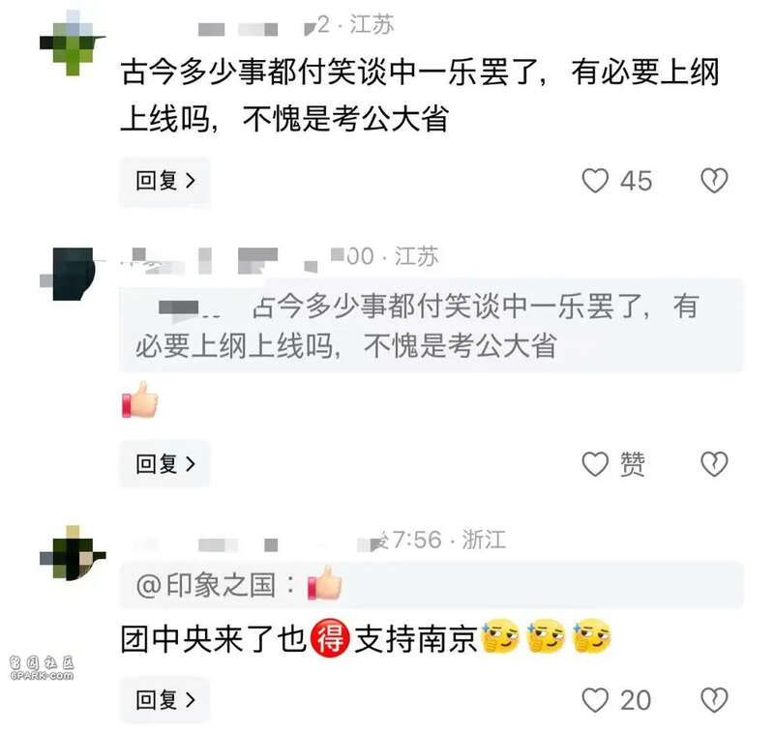Open the 回复 expander under the first comment

(164, 181)
